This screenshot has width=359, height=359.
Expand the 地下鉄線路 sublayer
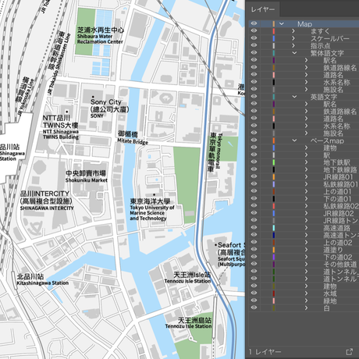point(306,169)
